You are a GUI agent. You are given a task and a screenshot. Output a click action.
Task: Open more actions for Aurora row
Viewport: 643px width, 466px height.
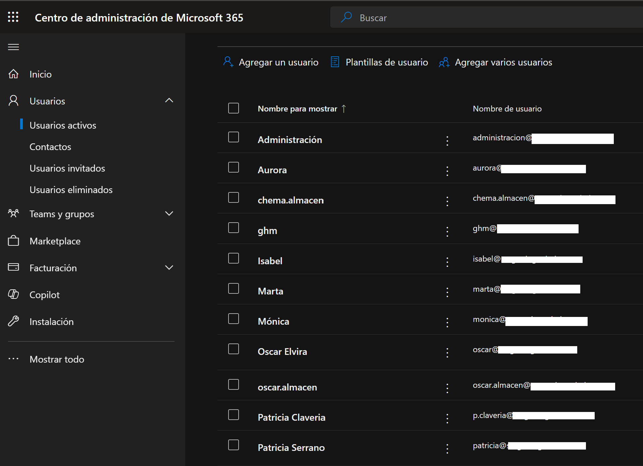pyautogui.click(x=447, y=171)
